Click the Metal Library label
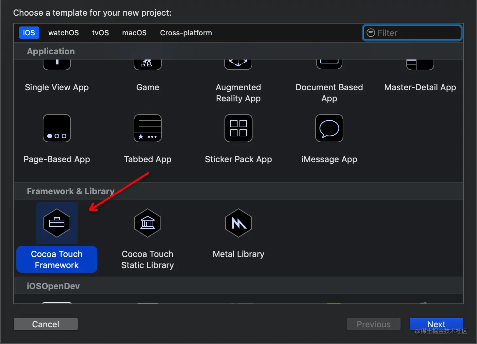 238,254
